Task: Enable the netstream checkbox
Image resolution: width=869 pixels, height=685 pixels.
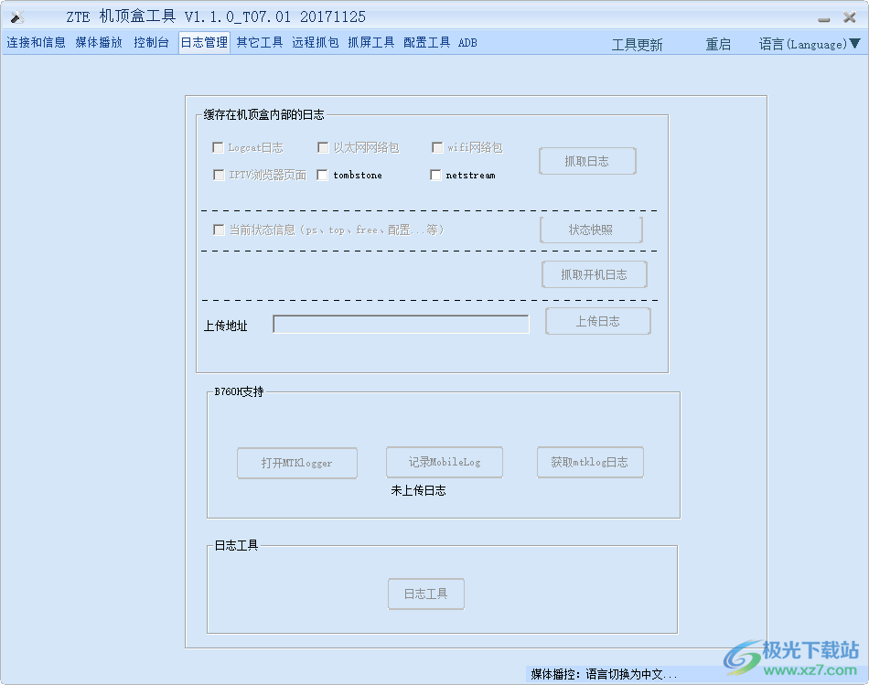Action: click(x=435, y=175)
